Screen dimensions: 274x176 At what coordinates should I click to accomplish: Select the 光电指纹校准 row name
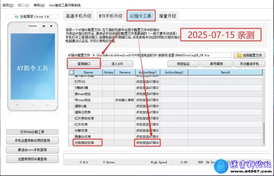(84, 143)
